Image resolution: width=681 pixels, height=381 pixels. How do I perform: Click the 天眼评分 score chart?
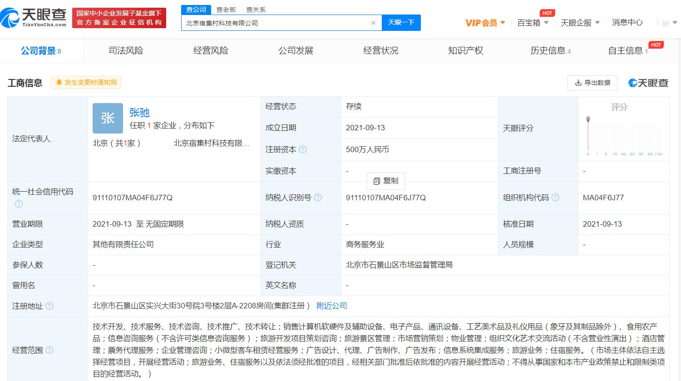[624, 135]
